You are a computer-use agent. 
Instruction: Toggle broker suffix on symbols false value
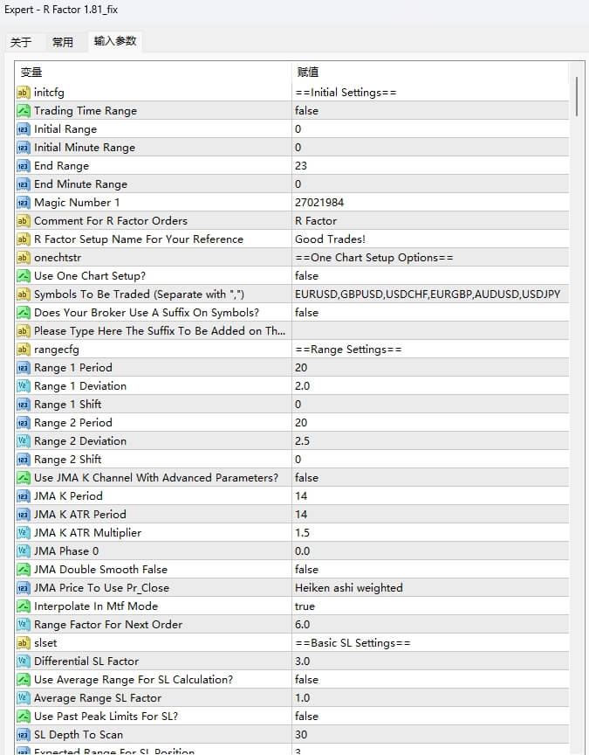point(430,313)
